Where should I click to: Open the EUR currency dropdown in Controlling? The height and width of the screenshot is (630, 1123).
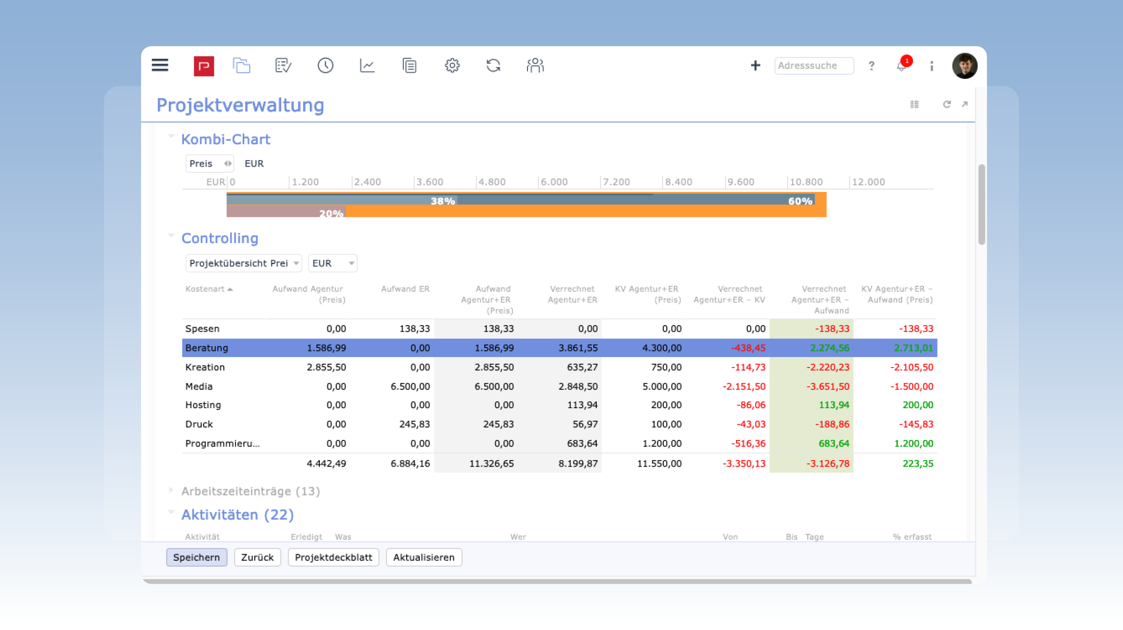pos(332,263)
